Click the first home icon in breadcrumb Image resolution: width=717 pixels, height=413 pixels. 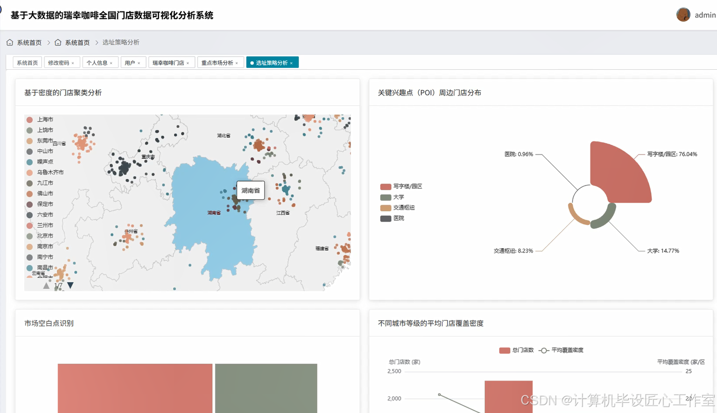(10, 42)
